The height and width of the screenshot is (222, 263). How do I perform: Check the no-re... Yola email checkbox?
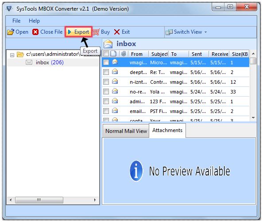click(x=106, y=92)
